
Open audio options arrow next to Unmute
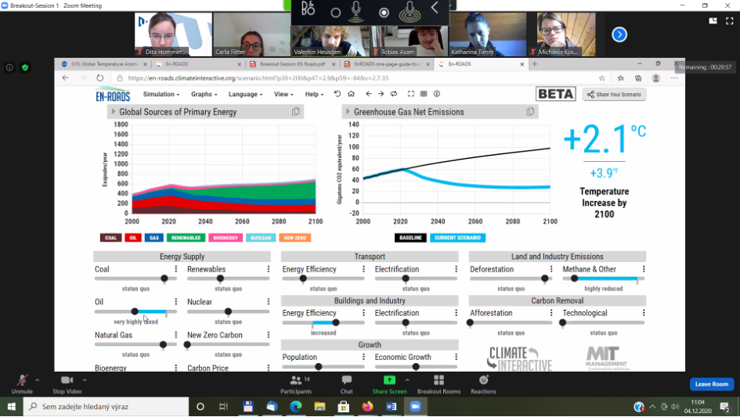(x=38, y=379)
